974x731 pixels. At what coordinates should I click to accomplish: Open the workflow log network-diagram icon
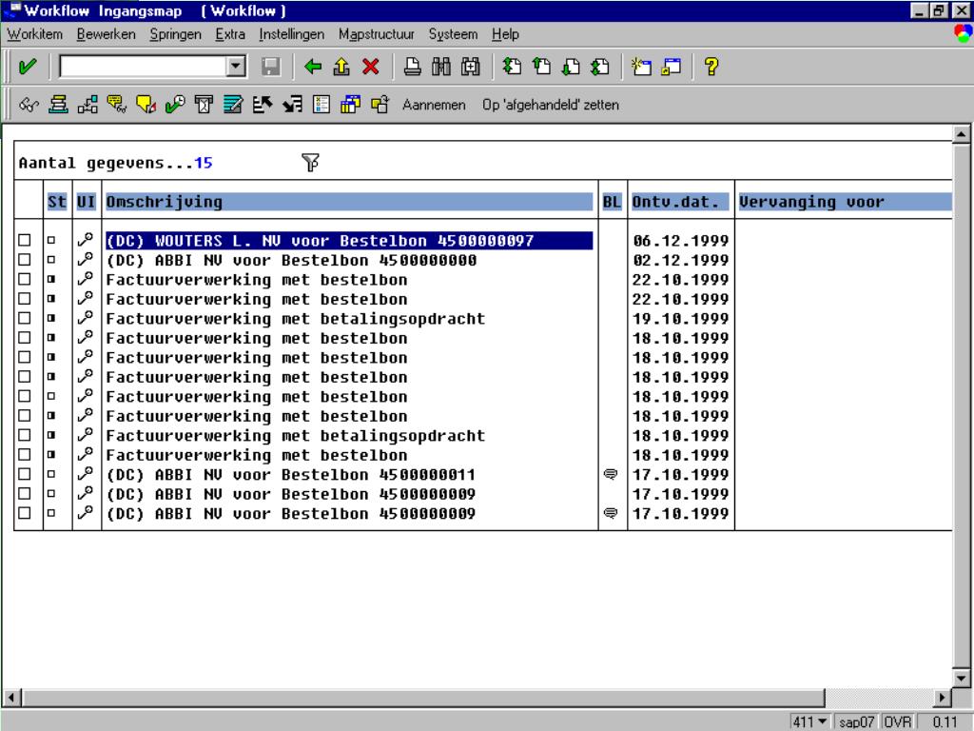[x=88, y=105]
